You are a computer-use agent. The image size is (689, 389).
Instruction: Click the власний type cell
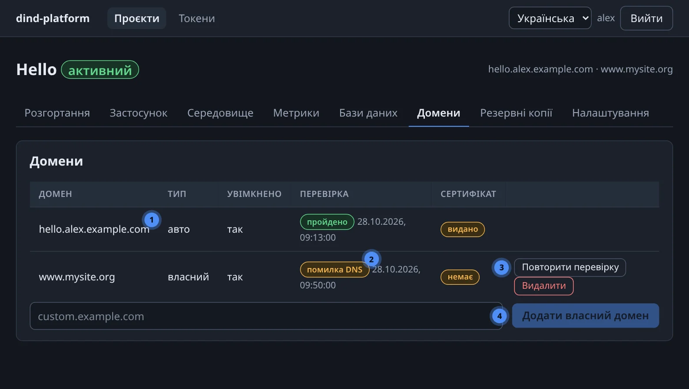(188, 277)
